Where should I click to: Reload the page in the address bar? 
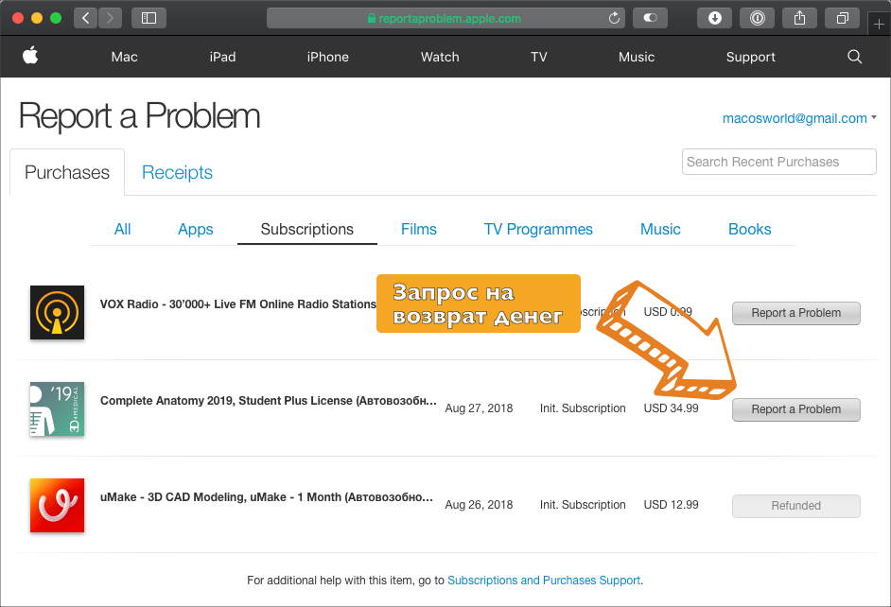coord(614,18)
